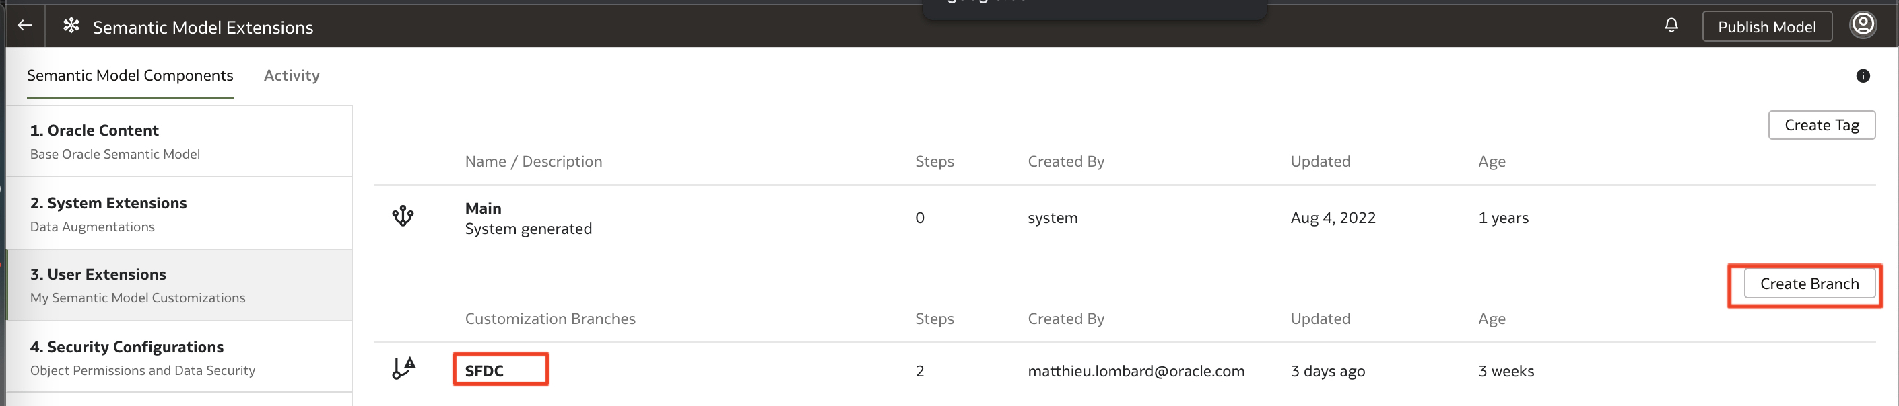Select Security Configurations in sidebar

[x=179, y=357]
